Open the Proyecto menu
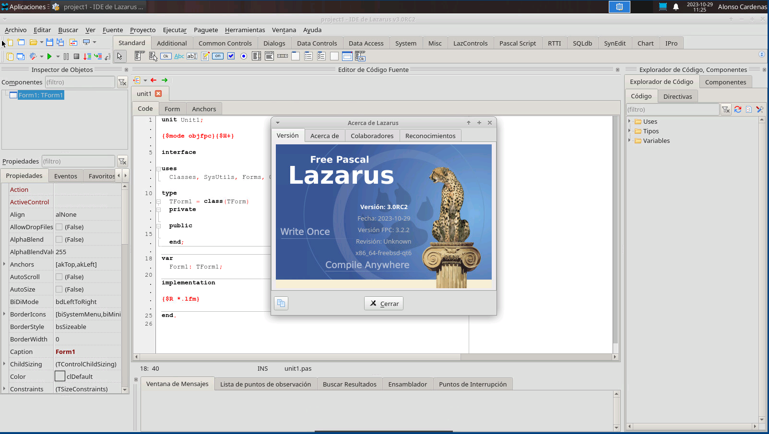 (143, 30)
